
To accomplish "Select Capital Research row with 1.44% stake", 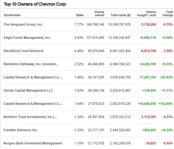I will tap(33, 104).
